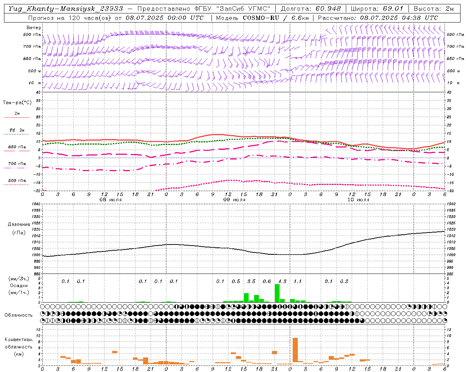The height and width of the screenshot is (372, 466).
Task: Click the 4.3 precipitation total value
Action: (x=282, y=281)
